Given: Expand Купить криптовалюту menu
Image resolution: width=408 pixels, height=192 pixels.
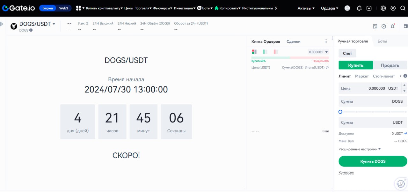Looking at the screenshot, I should [x=104, y=8].
